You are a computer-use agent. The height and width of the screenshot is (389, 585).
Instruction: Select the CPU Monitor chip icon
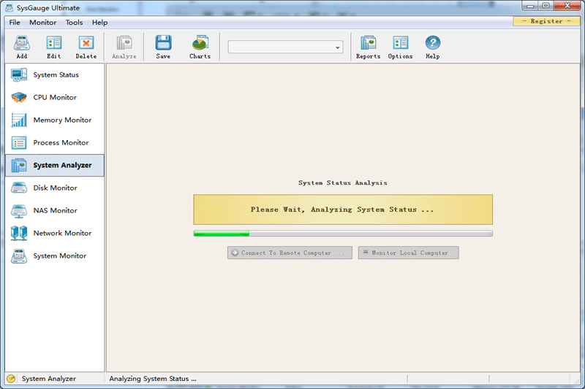point(19,98)
